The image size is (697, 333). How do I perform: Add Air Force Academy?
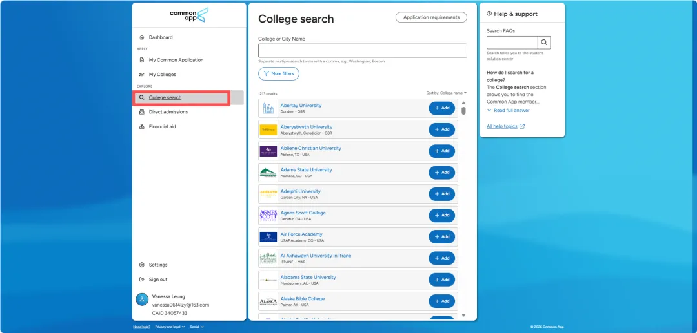pyautogui.click(x=442, y=237)
